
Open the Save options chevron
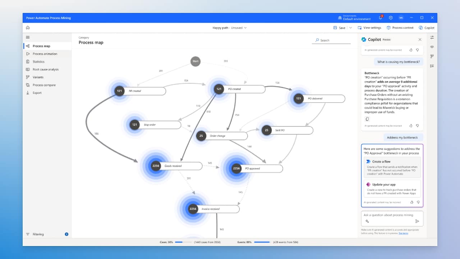pyautogui.click(x=351, y=28)
